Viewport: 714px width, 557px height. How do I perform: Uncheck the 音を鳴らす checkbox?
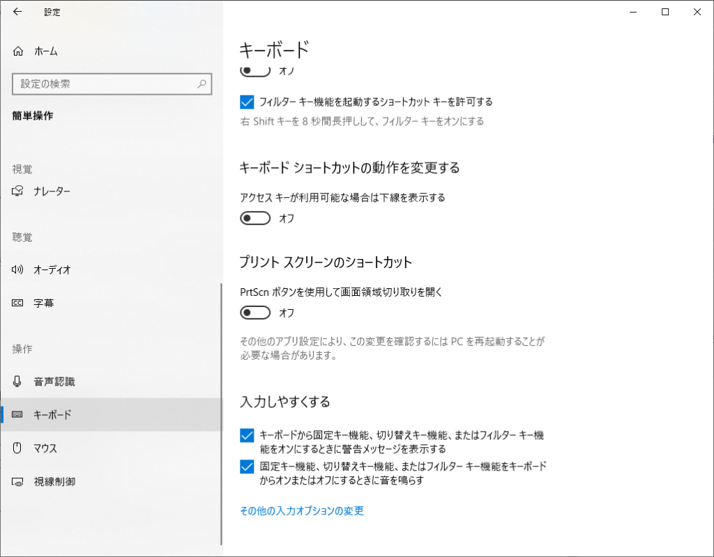tap(247, 466)
